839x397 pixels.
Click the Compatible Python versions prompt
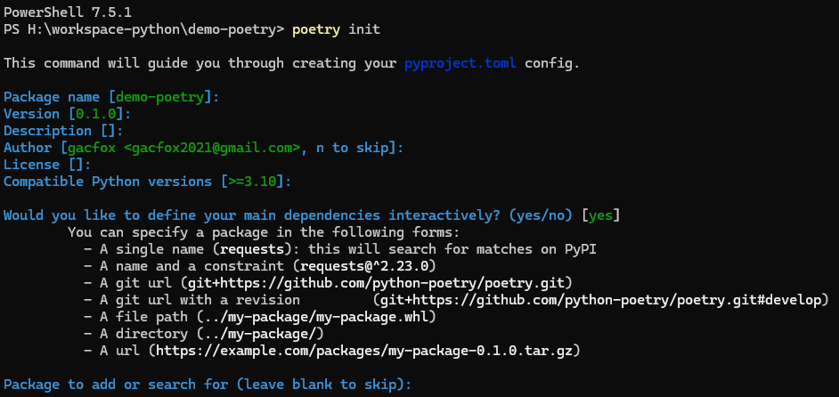pos(147,182)
